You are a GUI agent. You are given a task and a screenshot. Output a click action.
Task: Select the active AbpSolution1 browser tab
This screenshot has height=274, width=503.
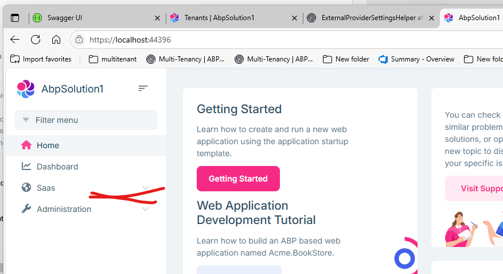[472, 18]
